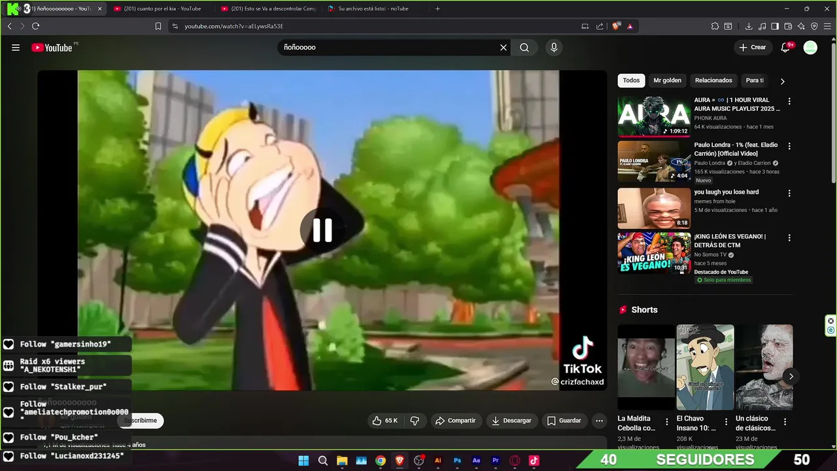Screen dimensions: 837x471
Task: Start voice search with microphone icon
Action: pyautogui.click(x=554, y=48)
